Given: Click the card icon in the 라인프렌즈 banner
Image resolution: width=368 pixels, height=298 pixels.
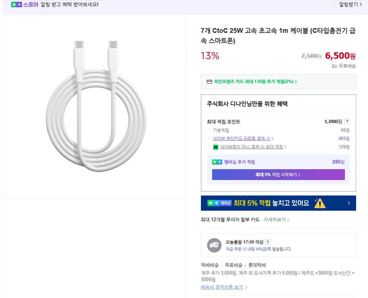Looking at the screenshot, I should click(x=209, y=82).
